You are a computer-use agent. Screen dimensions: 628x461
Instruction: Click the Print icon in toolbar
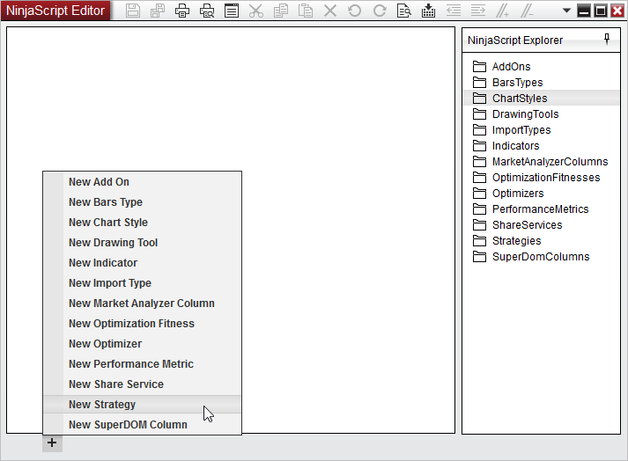(x=182, y=11)
